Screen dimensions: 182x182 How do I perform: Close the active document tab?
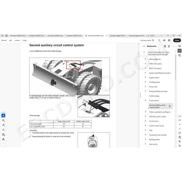click(x=107, y=36)
